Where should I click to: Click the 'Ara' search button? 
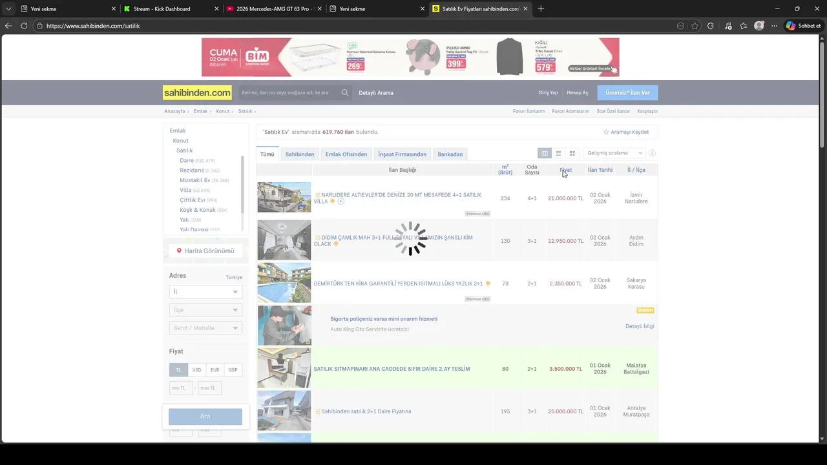pos(205,417)
